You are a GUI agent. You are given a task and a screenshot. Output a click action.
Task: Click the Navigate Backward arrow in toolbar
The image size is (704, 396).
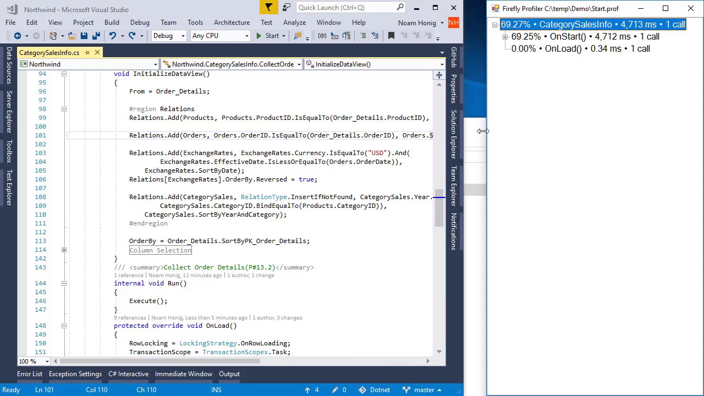pyautogui.click(x=17, y=36)
